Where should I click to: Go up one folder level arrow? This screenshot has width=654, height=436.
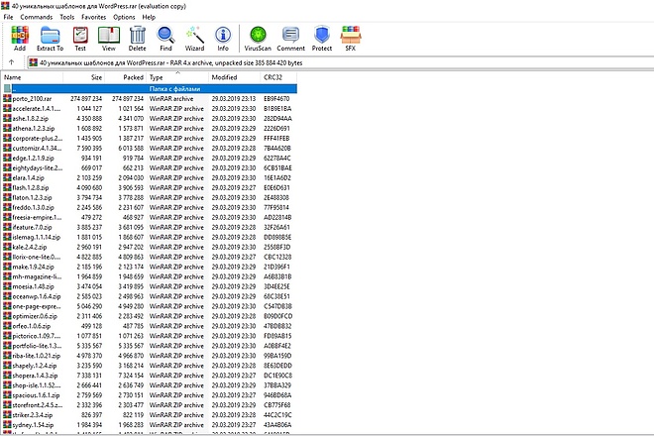[11, 62]
